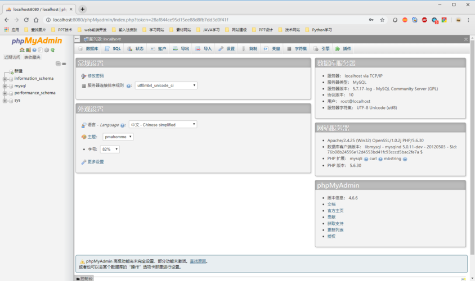The width and height of the screenshot is (475, 281).
Task: Bookmark this page with the star icon
Action: (x=382, y=20)
